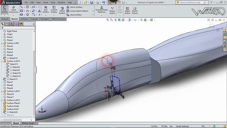The width and height of the screenshot is (227, 128).
Task: Click the Print icon
Action: (x=98, y=2)
